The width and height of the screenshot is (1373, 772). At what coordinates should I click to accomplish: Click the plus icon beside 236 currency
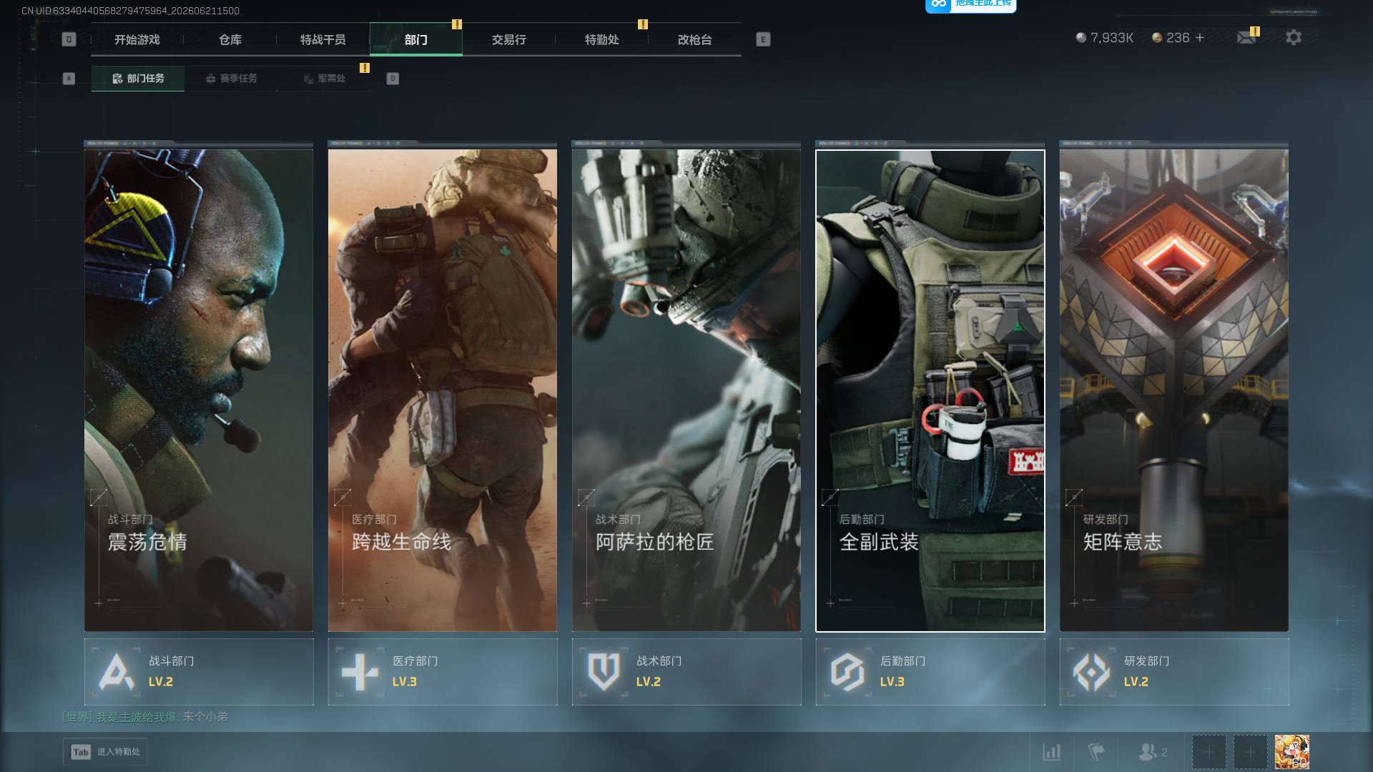[x=1200, y=37]
